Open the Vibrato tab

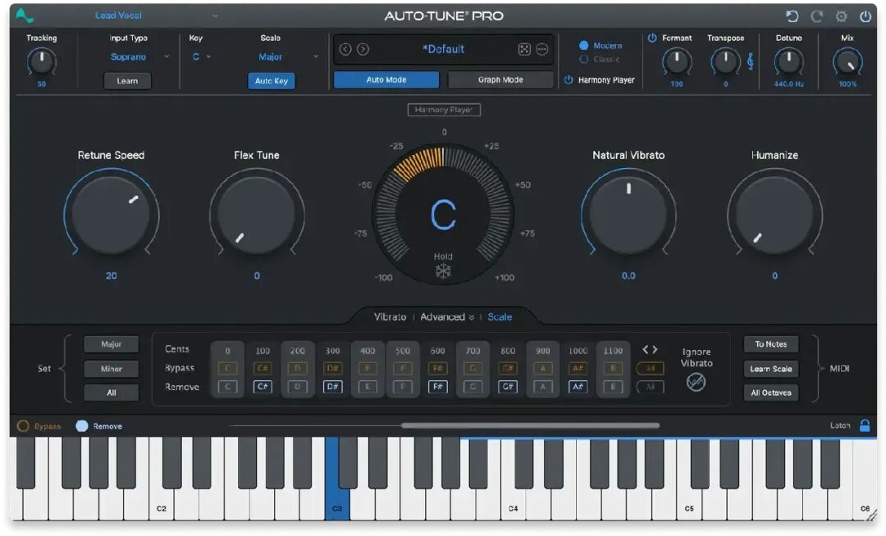tap(390, 317)
